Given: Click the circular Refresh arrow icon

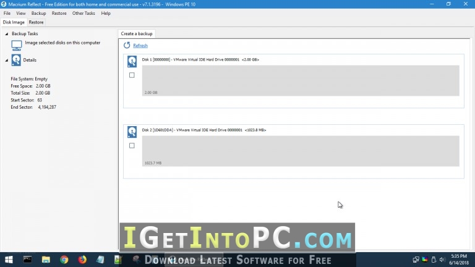Looking at the screenshot, I should coord(127,45).
